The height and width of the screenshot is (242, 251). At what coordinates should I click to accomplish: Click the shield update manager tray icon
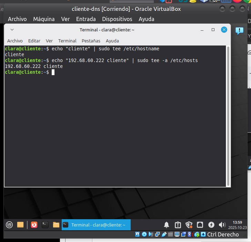point(189,225)
